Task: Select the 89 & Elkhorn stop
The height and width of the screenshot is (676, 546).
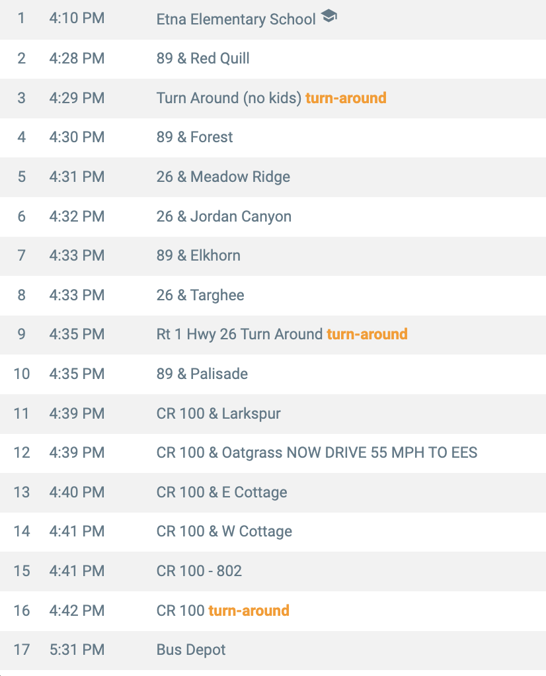Action: click(198, 255)
